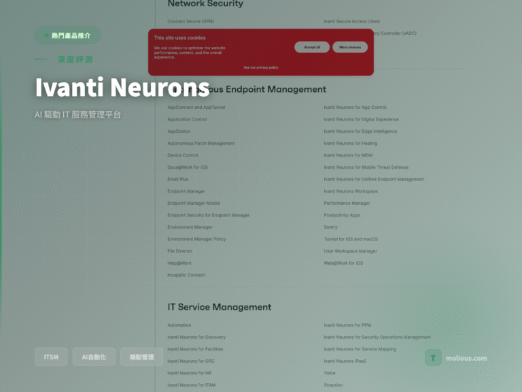Open Ivanti Neurons for Security Operations Management
This screenshot has height=392, width=522.
(377, 338)
